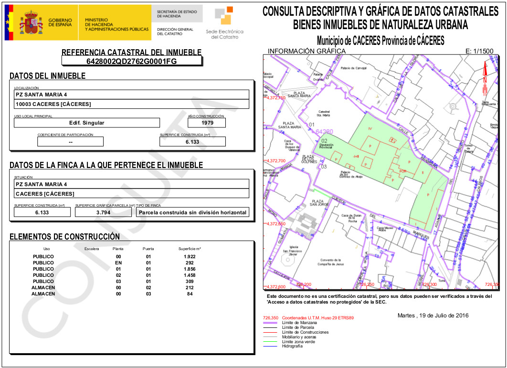Click the Catedral Sta. María map label
This screenshot has height=368, width=507.
[x=324, y=113]
